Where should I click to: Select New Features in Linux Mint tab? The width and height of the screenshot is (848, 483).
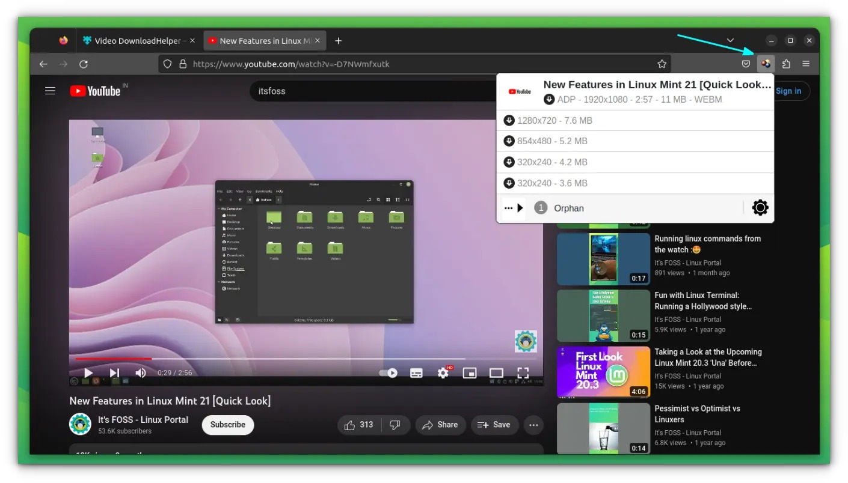coord(265,41)
